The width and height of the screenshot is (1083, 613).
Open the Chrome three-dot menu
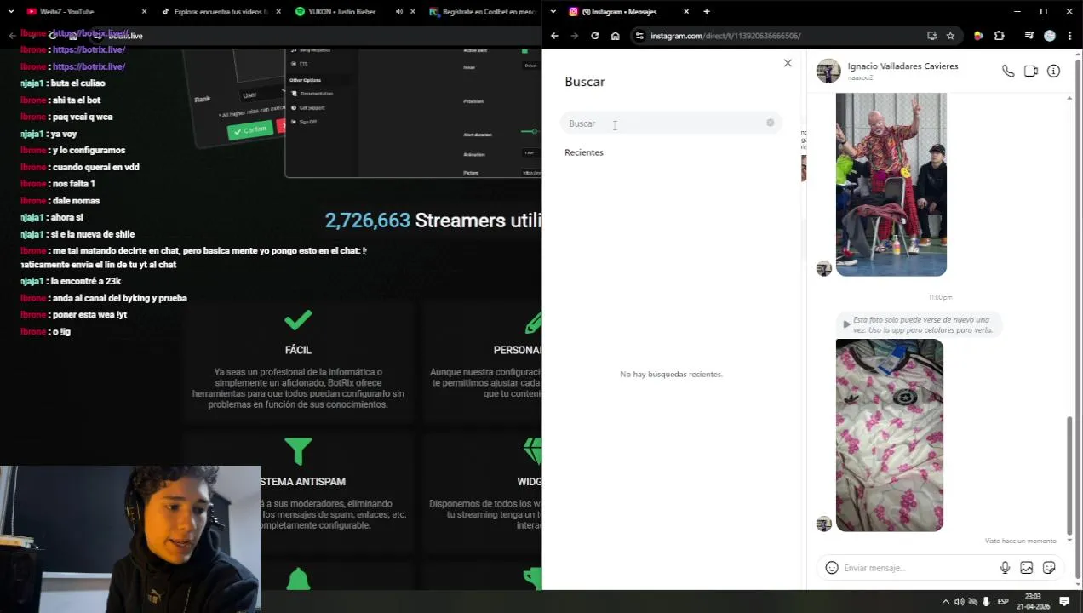[x=1069, y=36]
